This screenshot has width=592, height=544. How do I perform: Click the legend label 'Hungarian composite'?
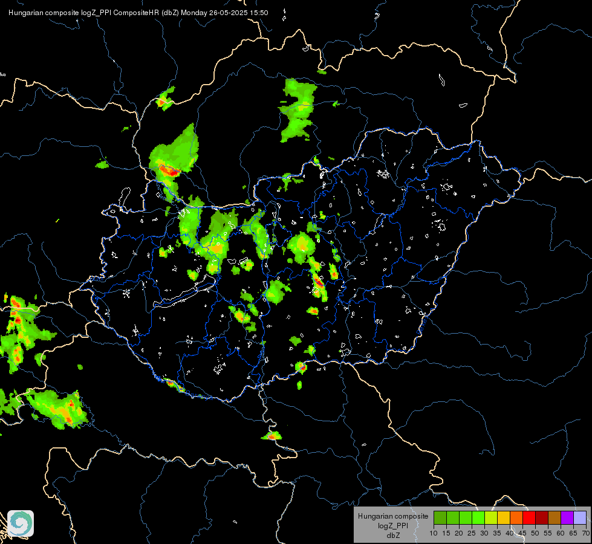(x=393, y=516)
